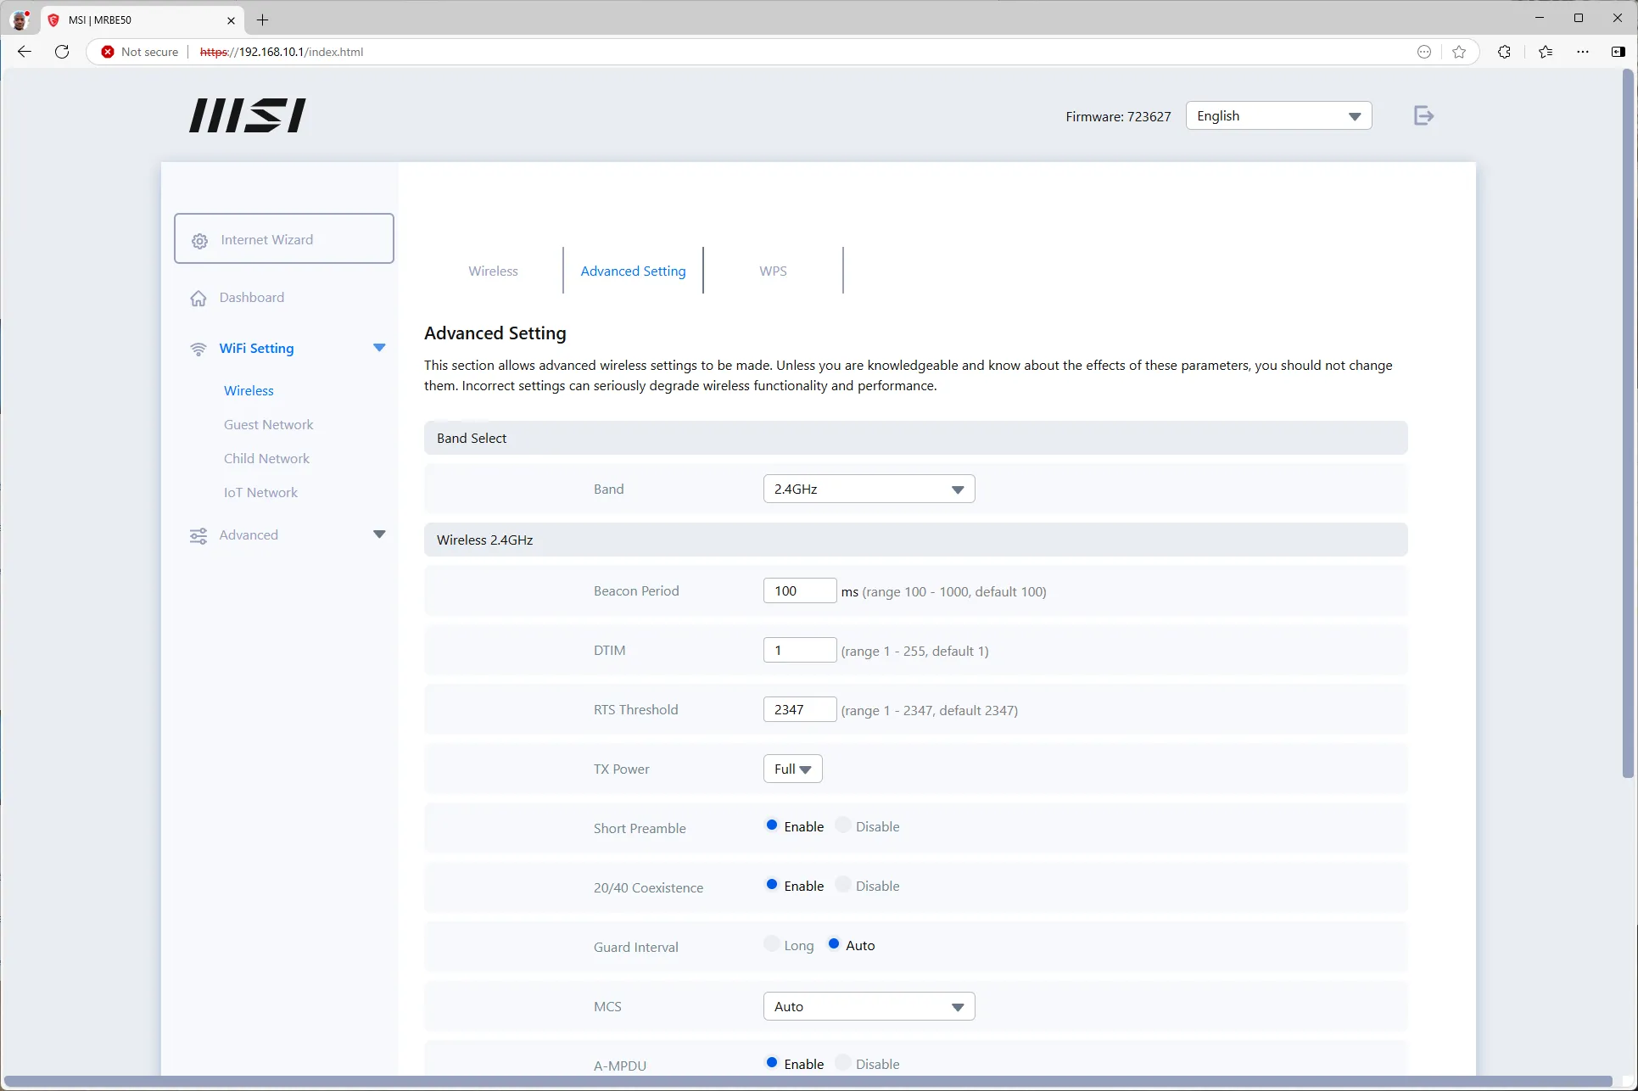The width and height of the screenshot is (1638, 1091).
Task: Click the Beacon Period input field
Action: (800, 590)
